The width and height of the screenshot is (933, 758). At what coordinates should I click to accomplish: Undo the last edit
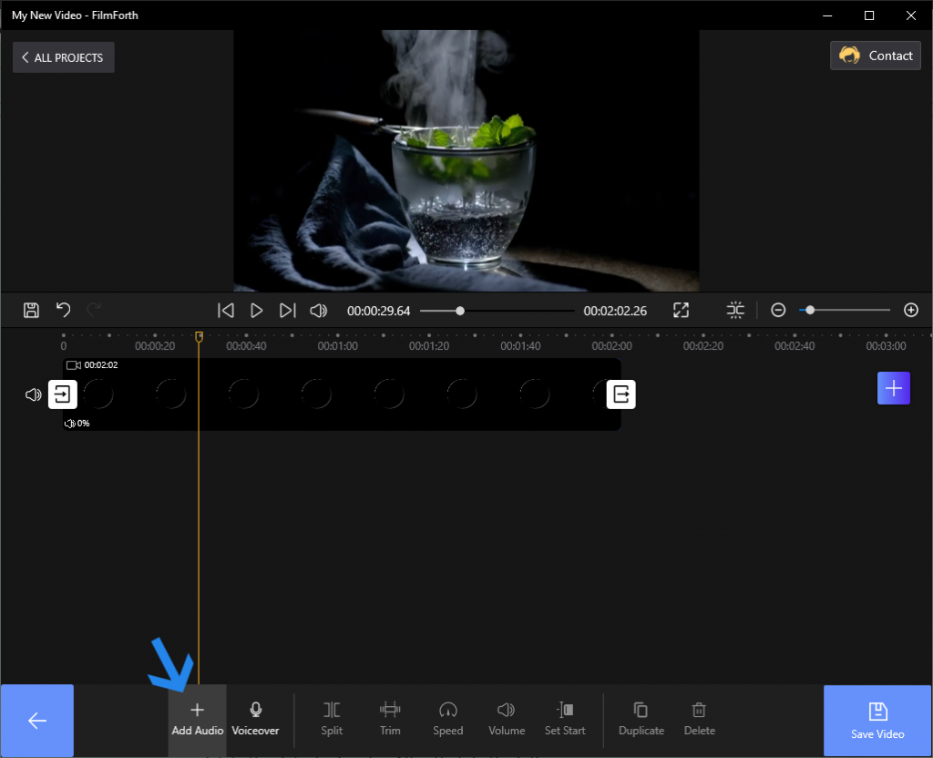point(63,310)
